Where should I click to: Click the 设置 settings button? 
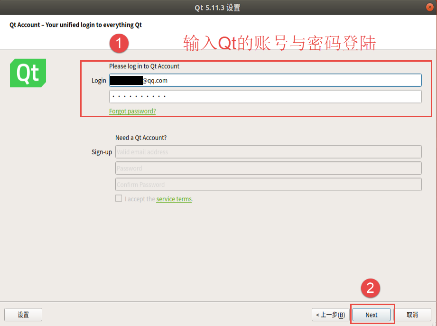23,315
